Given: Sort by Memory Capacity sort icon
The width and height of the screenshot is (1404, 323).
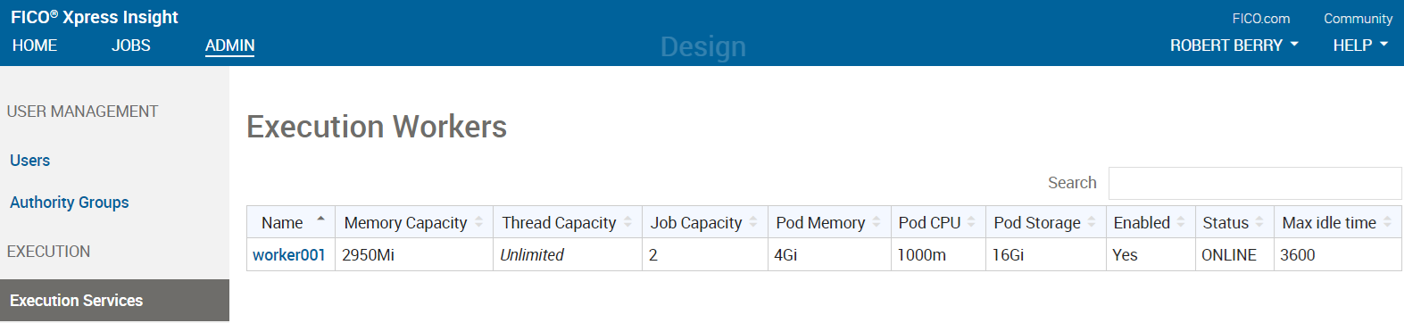Looking at the screenshot, I should 478,222.
